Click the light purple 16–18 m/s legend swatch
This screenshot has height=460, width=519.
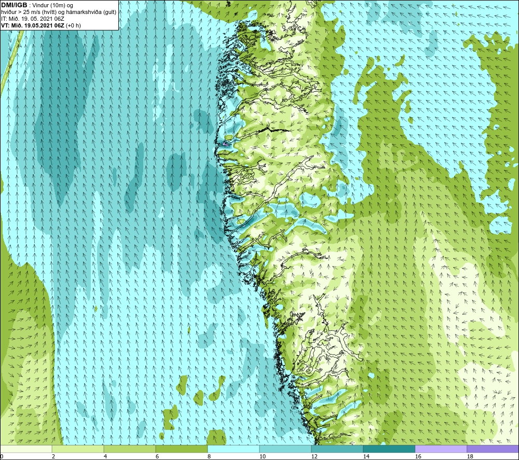441,449
